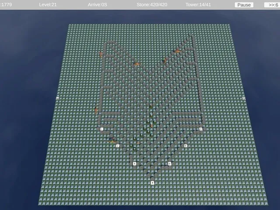280x210 pixels.
Task: Click the Tower:14/41 counter
Action: point(198,5)
